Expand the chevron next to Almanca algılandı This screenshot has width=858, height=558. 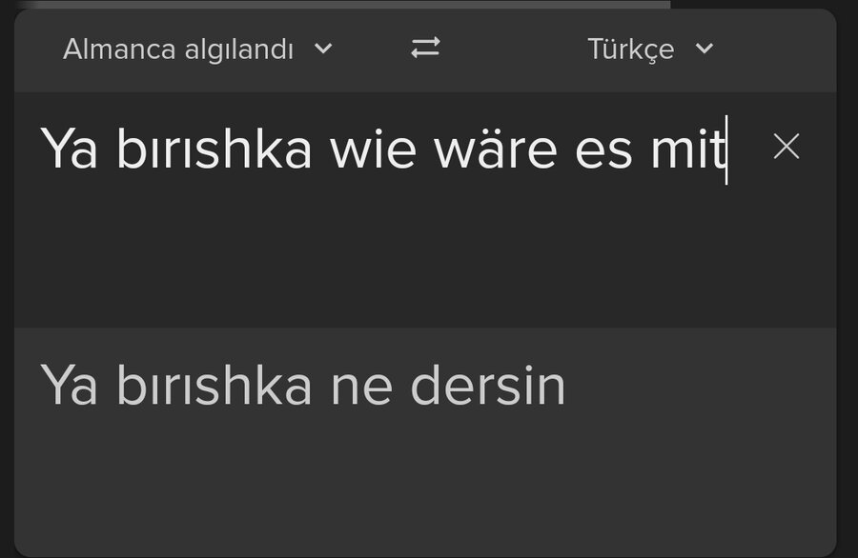[324, 49]
